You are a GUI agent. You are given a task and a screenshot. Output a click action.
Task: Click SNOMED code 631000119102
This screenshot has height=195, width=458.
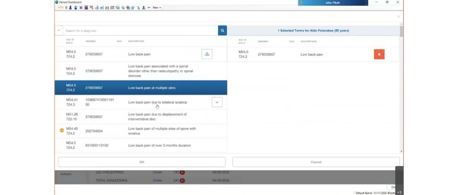pyautogui.click(x=97, y=145)
